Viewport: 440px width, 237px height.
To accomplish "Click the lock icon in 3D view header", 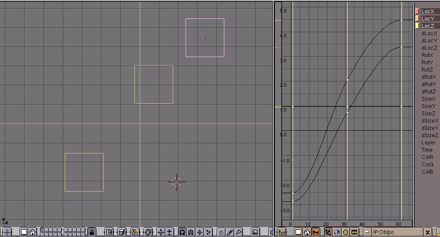I will pyautogui.click(x=92, y=232).
